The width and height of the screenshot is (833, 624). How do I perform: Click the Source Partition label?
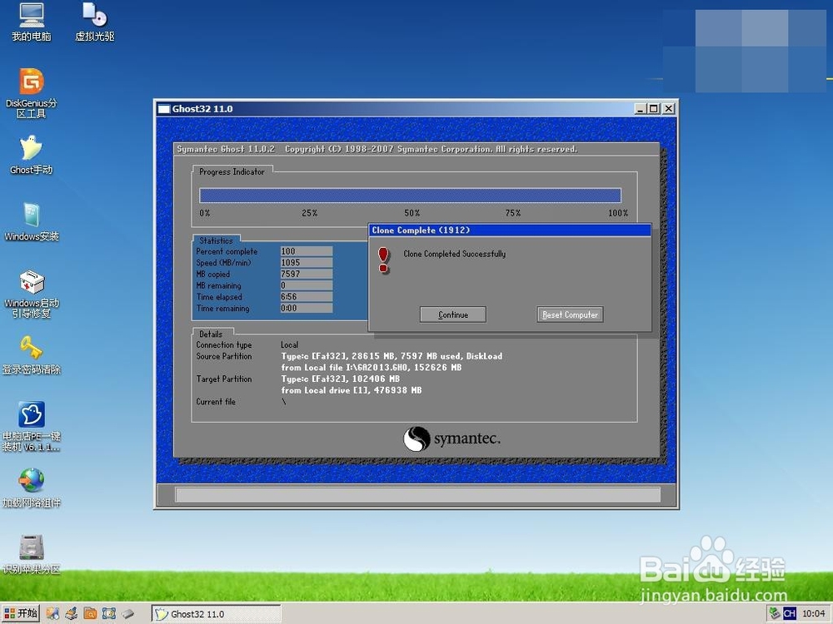click(223, 356)
